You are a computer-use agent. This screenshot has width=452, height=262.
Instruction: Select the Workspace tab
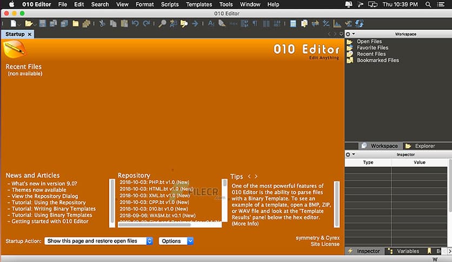click(380, 146)
